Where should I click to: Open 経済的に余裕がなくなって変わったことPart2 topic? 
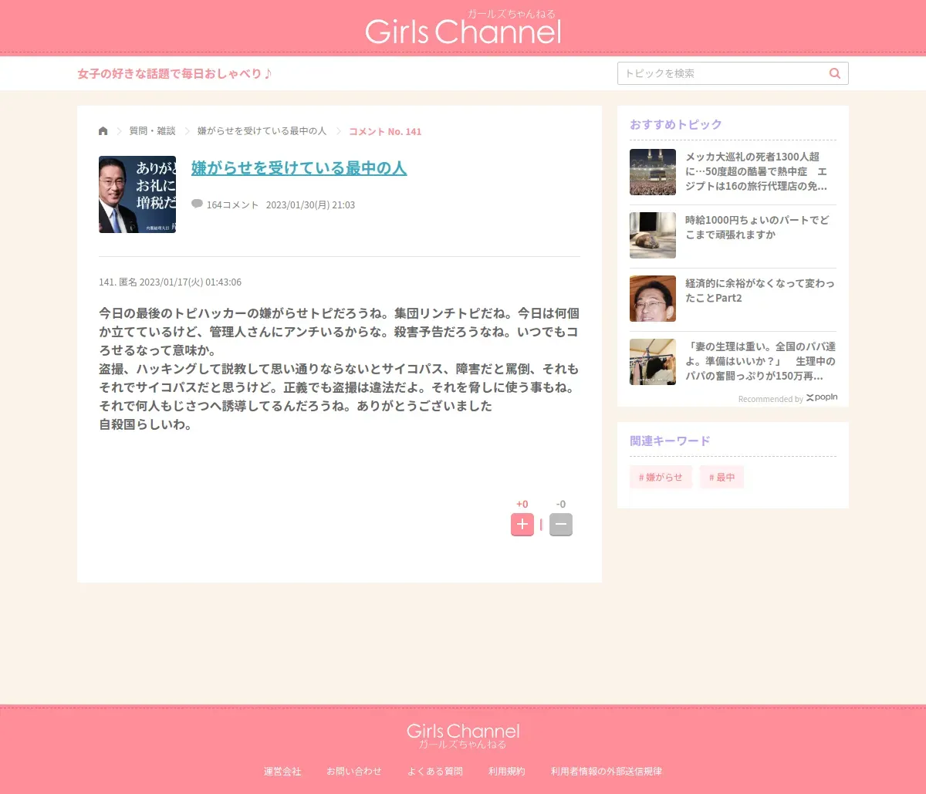(x=760, y=291)
